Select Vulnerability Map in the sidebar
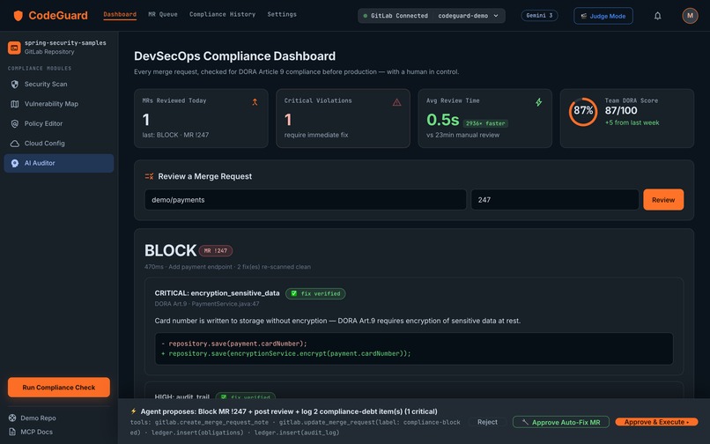Viewport: 710px width, 444px height. [x=59, y=104]
